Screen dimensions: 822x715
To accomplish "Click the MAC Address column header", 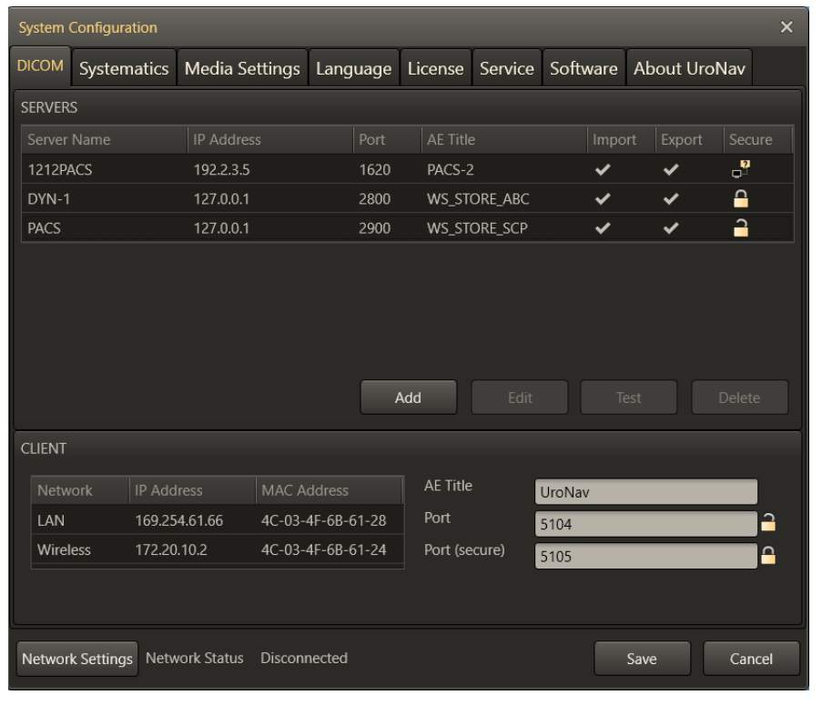I will tap(330, 490).
